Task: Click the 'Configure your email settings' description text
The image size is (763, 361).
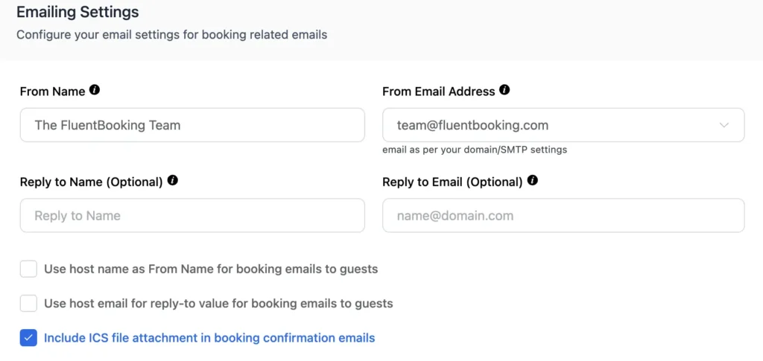Action: (172, 35)
